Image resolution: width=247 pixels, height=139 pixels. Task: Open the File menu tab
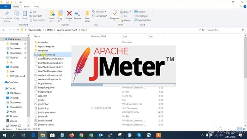point(5,7)
